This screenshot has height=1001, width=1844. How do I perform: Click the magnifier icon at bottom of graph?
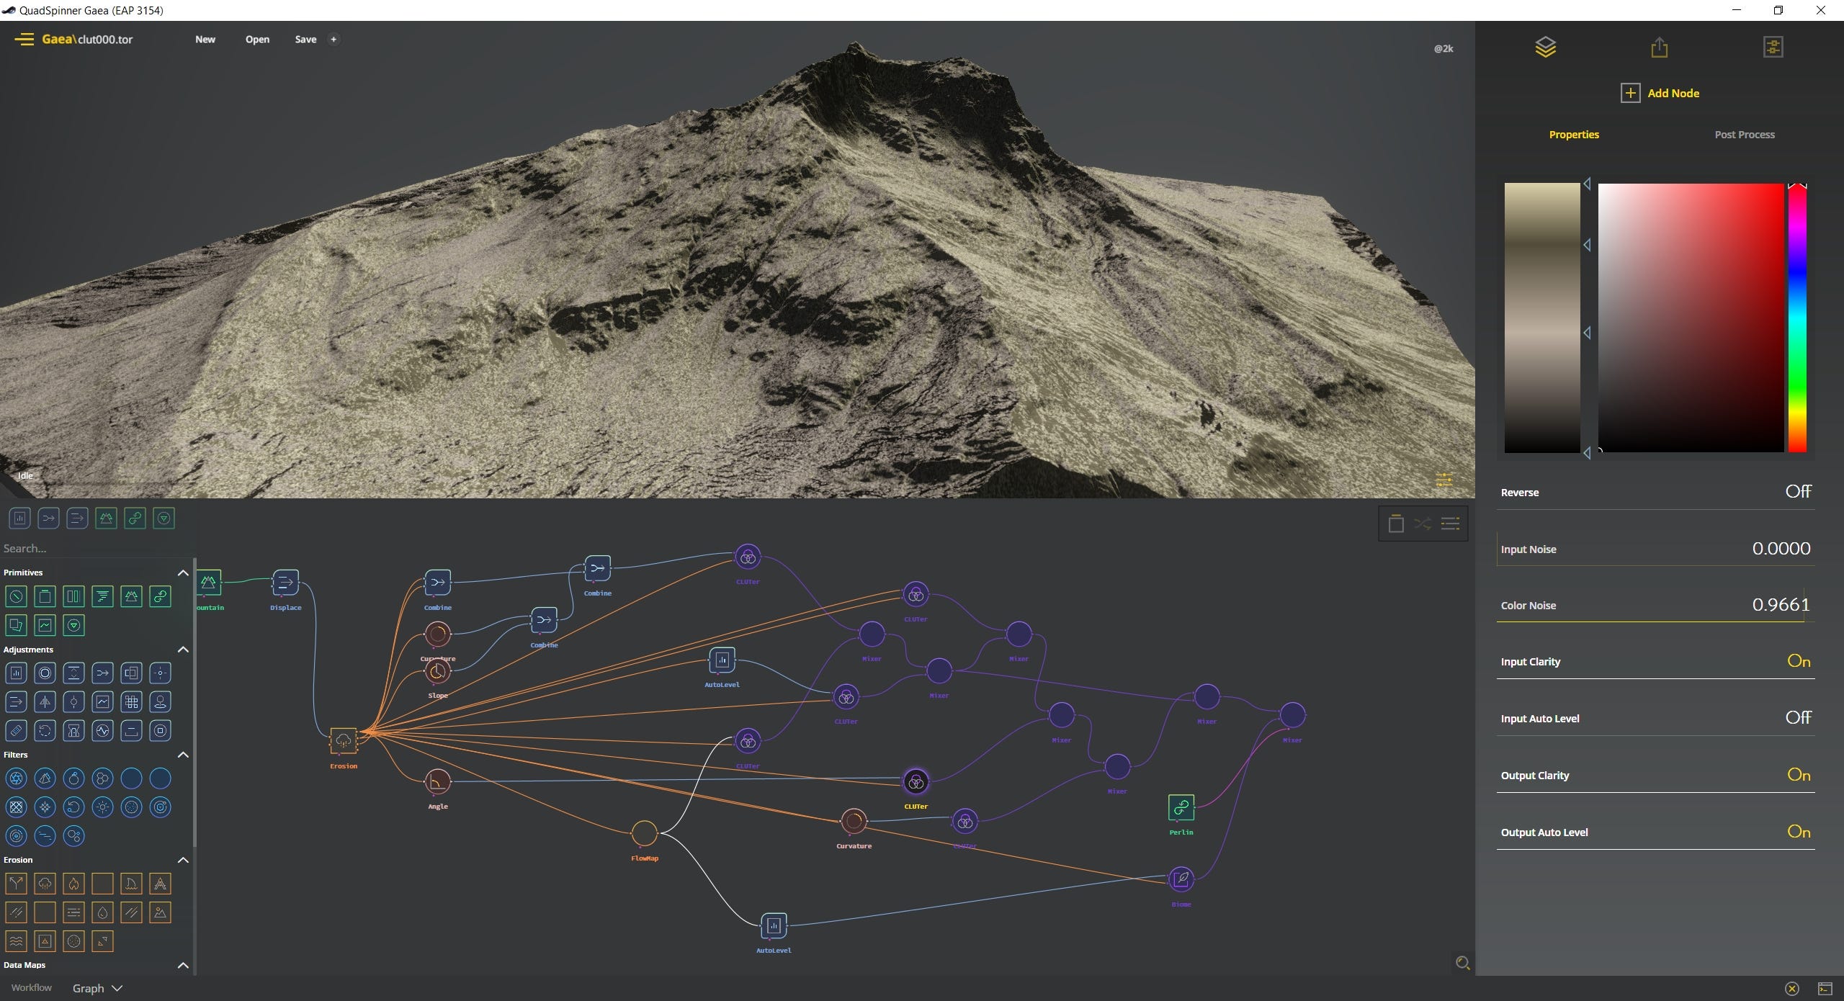tap(1462, 963)
